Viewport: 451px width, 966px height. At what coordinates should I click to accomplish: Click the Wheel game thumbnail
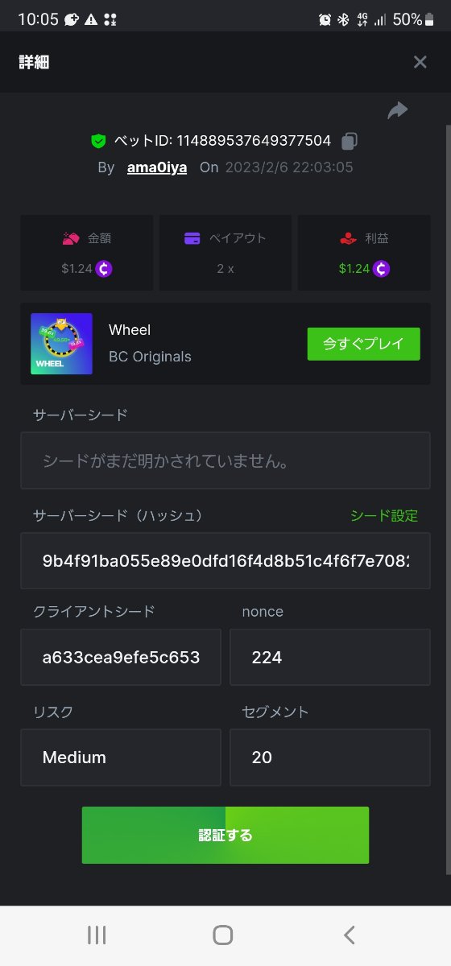pyautogui.click(x=61, y=344)
